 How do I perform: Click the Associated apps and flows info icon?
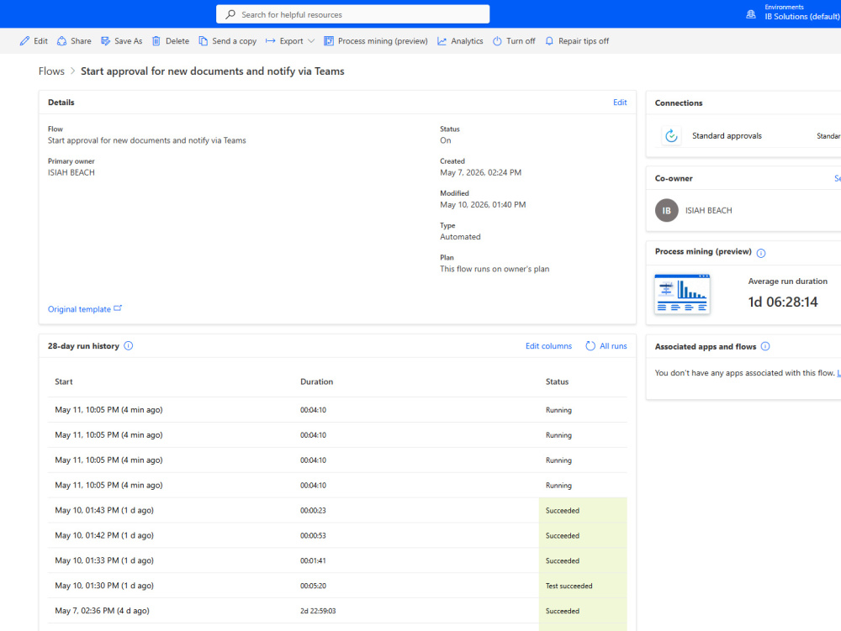[x=765, y=346]
